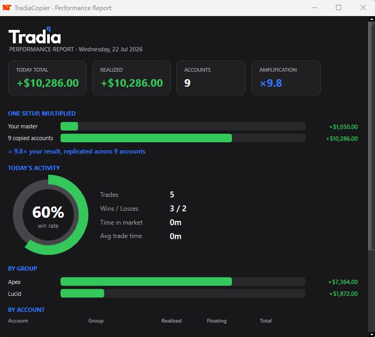375x337 pixels.
Task: Click the Tradia logo
Action: click(x=35, y=36)
